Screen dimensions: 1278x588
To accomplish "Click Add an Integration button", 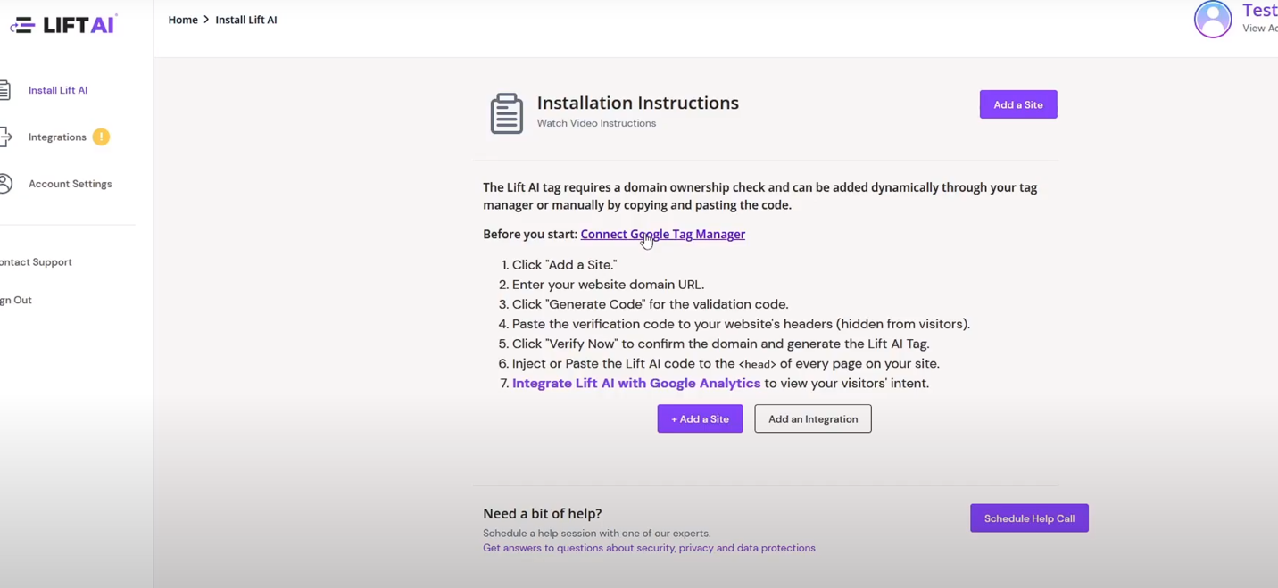I will point(813,418).
